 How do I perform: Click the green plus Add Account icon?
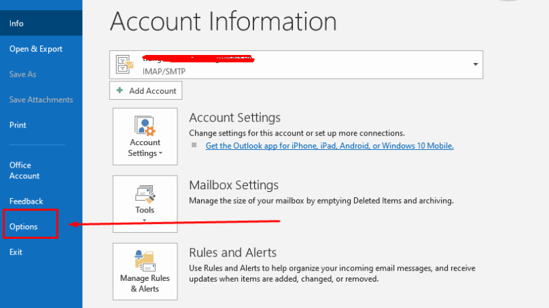120,90
